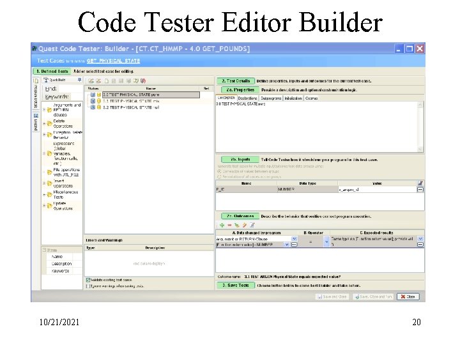Screen dimensions: 460x345
Task: Expand the Insert Operations folder node
Action: 44,183
